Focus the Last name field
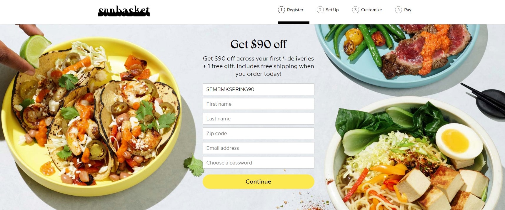Image resolution: width=505 pixels, height=210 pixels. pyautogui.click(x=258, y=119)
